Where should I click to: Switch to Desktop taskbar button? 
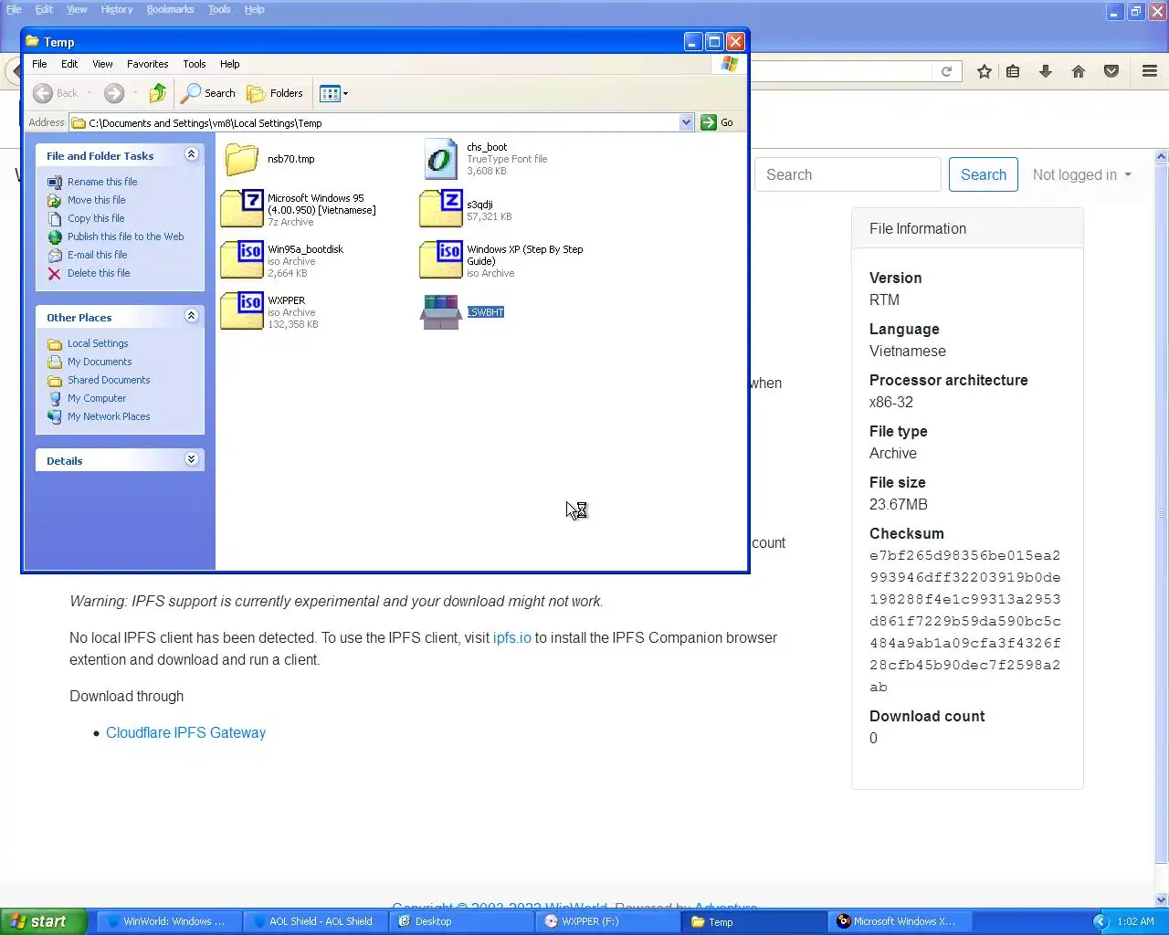pyautogui.click(x=460, y=921)
